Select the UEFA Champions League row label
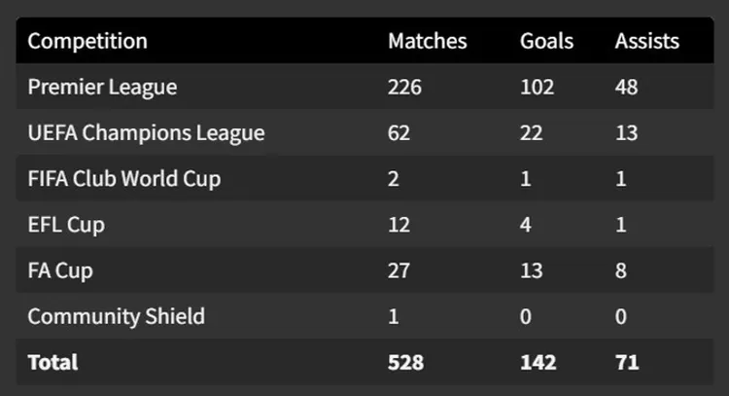 point(146,133)
